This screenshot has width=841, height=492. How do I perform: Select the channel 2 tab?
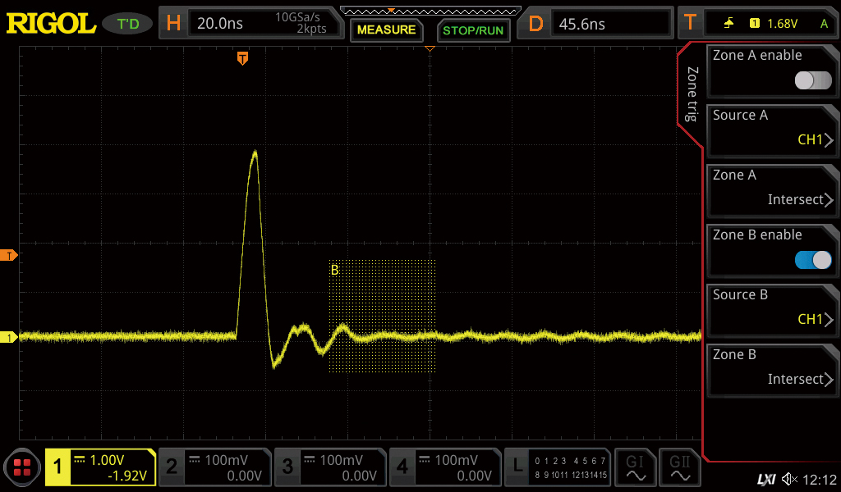(214, 467)
